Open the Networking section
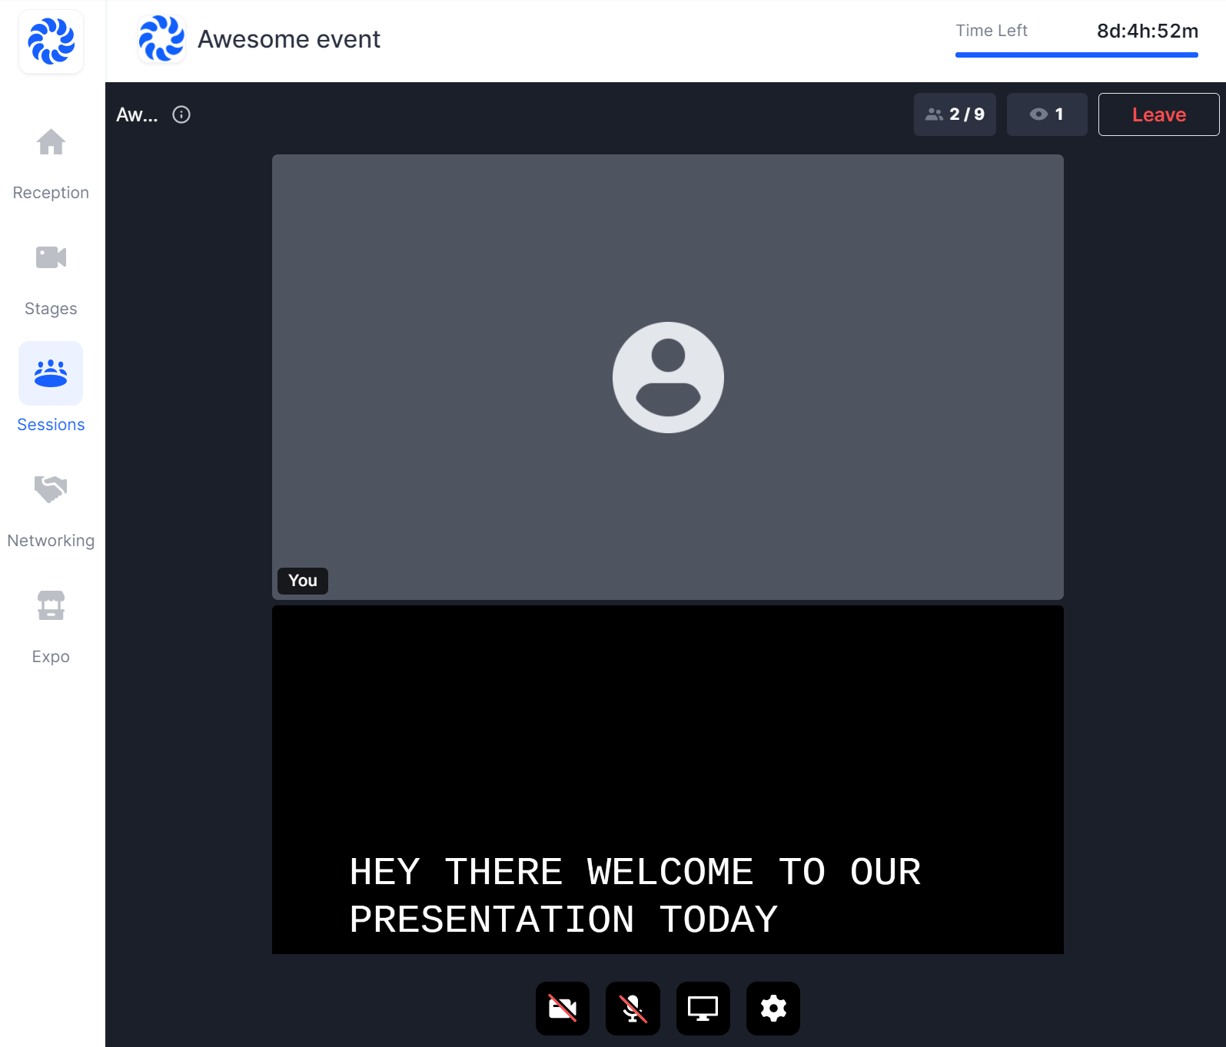 click(51, 512)
